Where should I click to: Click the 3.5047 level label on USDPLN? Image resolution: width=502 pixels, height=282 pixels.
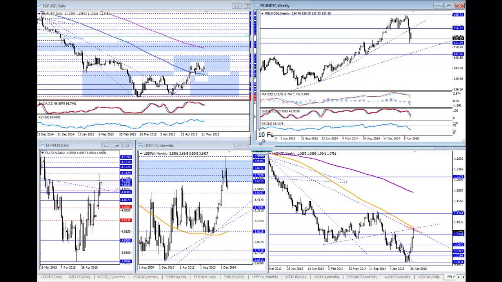pos(259,193)
